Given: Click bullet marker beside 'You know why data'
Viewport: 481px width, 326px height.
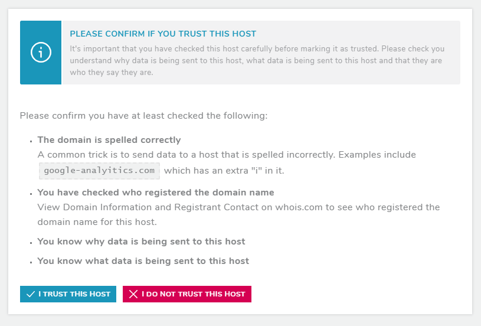Looking at the screenshot, I should click(x=31, y=243).
